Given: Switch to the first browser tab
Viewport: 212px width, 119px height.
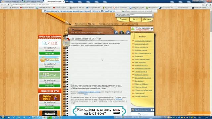Looking at the screenshot, I should click(x=12, y=1).
